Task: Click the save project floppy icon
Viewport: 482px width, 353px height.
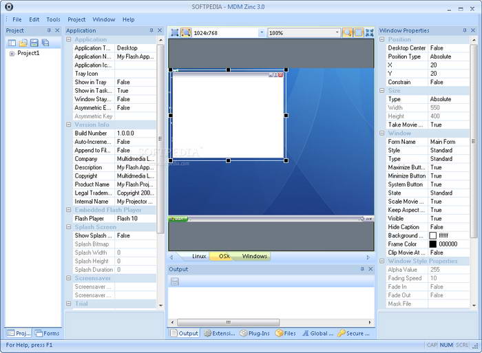Action: [34, 43]
